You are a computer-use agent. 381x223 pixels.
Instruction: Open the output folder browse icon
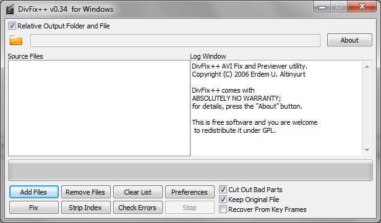(x=16, y=40)
